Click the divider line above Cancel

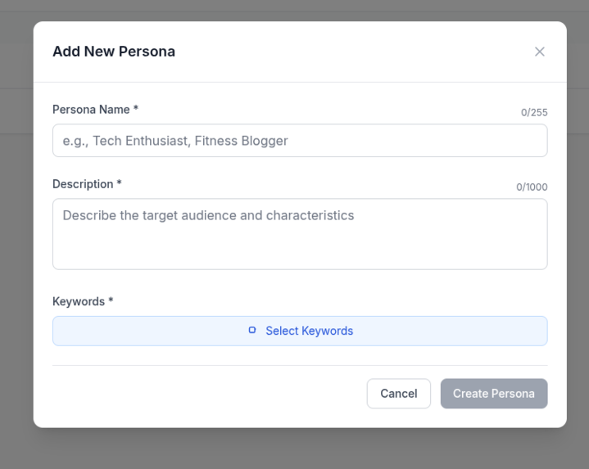300,365
